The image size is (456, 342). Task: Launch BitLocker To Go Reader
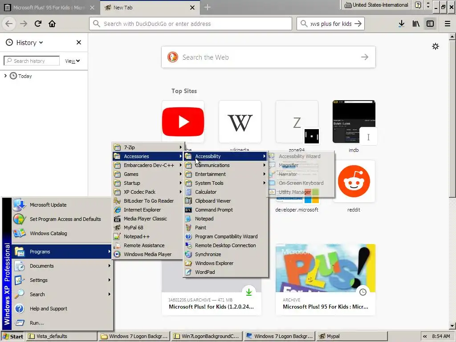148,201
